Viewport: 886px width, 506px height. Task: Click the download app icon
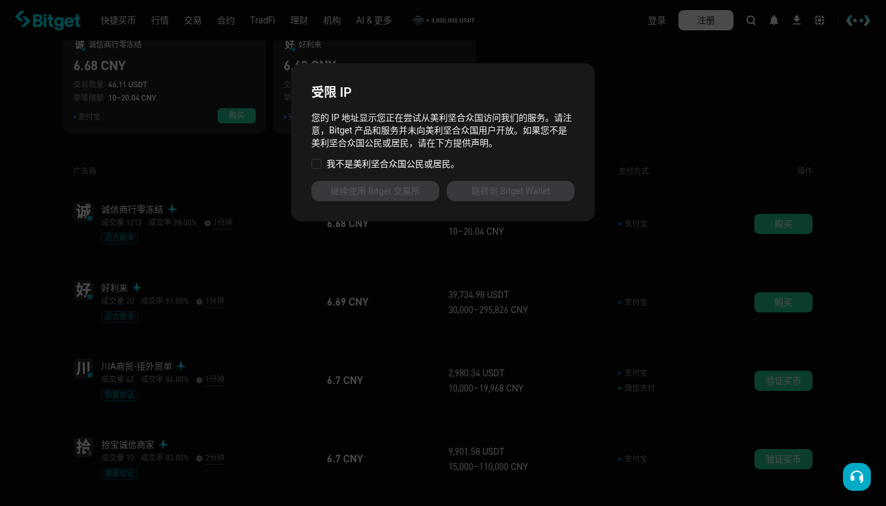tap(797, 20)
